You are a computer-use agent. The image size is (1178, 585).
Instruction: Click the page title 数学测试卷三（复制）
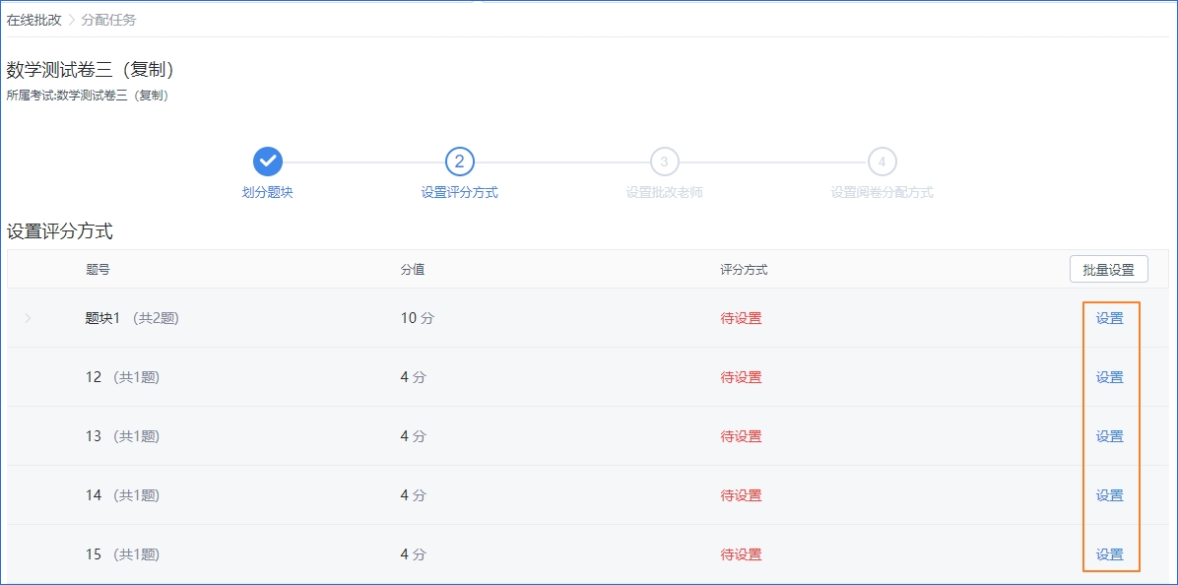point(91,70)
